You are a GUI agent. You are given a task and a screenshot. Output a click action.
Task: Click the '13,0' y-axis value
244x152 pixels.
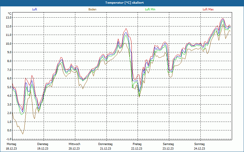pos(9,18)
